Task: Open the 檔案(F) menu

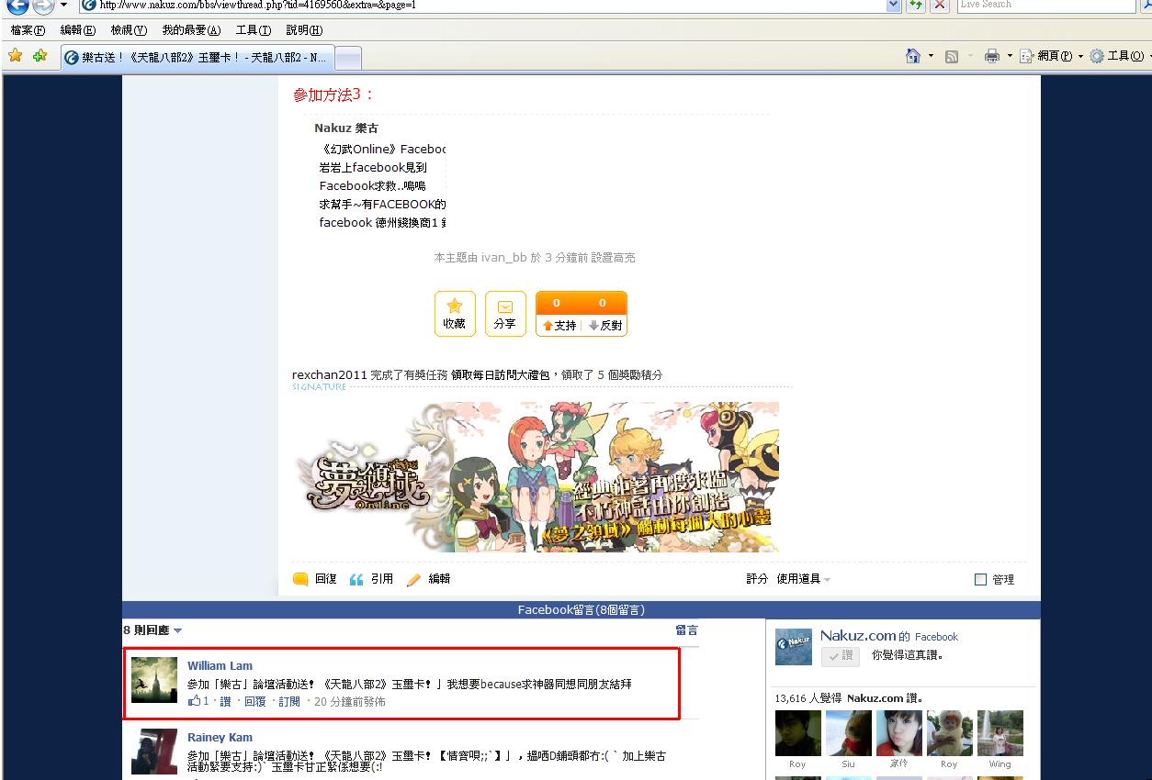Action: point(28,30)
